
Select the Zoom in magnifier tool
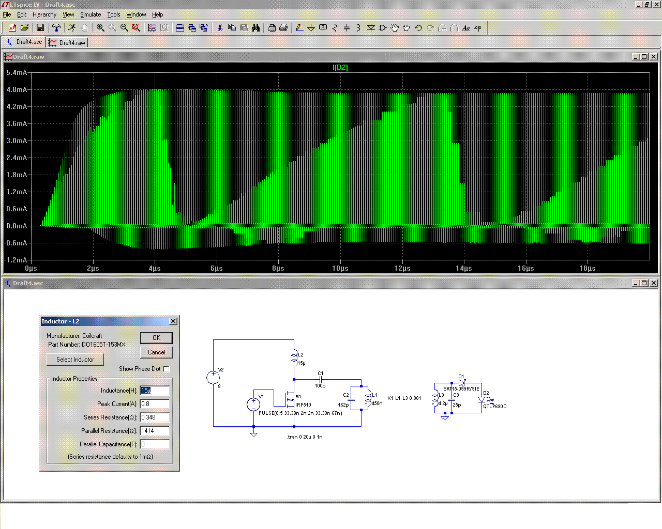(100, 28)
